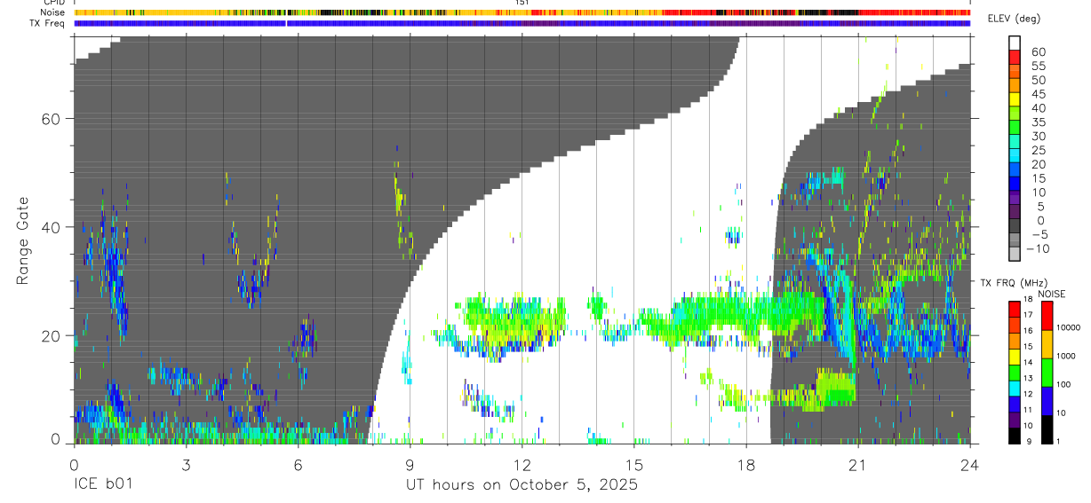
Task: Click the x-axis tick label '9'
Action: point(410,465)
